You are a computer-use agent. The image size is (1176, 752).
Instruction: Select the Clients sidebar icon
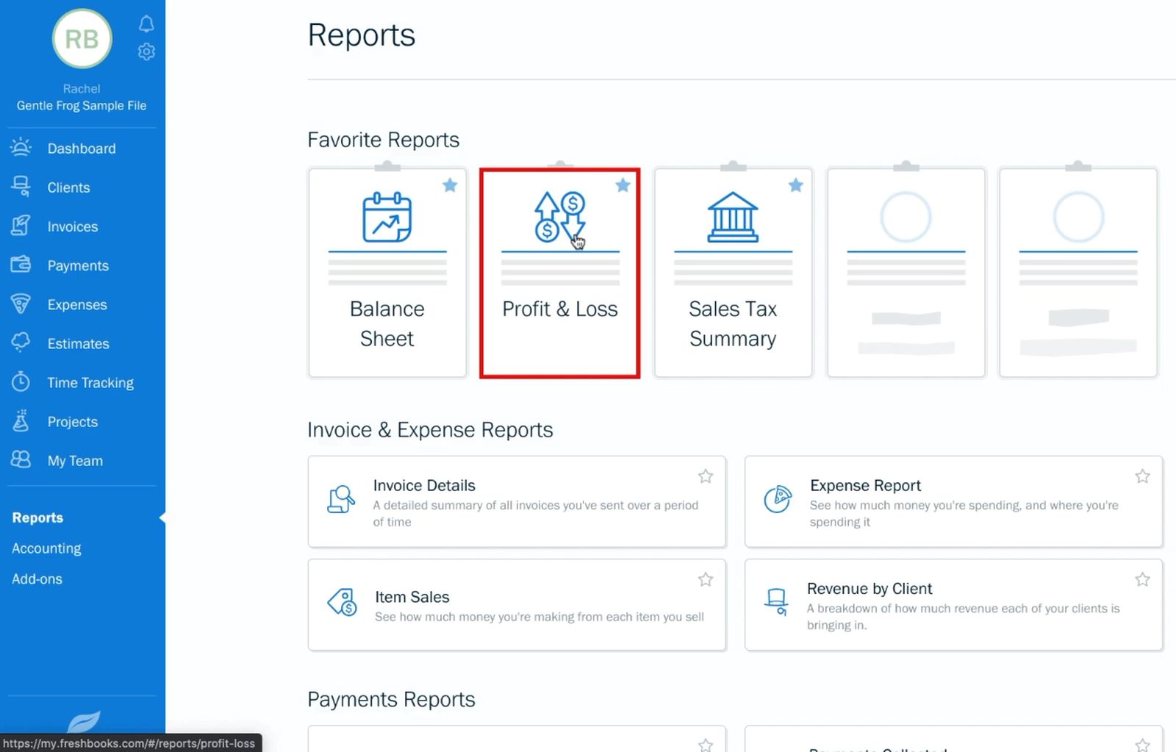pyautogui.click(x=21, y=187)
